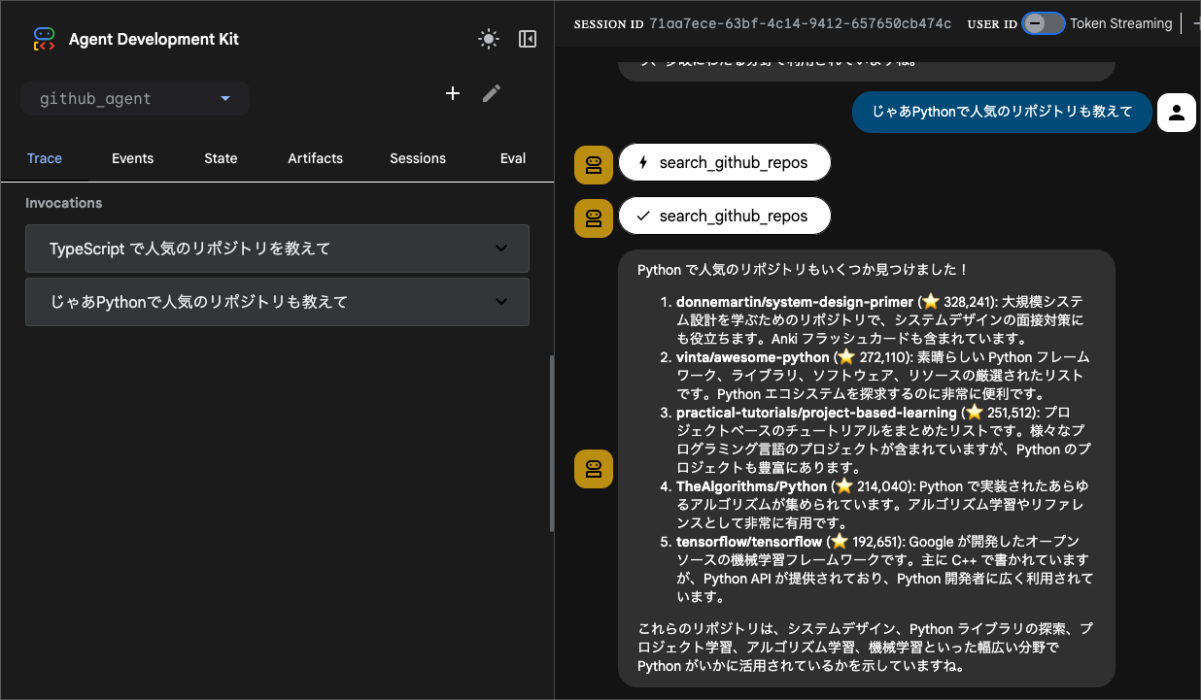Open the Eval tab
This screenshot has height=700, width=1201.
tap(513, 158)
